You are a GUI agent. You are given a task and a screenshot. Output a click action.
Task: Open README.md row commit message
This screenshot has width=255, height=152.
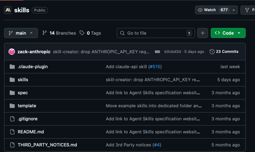pos(153,132)
